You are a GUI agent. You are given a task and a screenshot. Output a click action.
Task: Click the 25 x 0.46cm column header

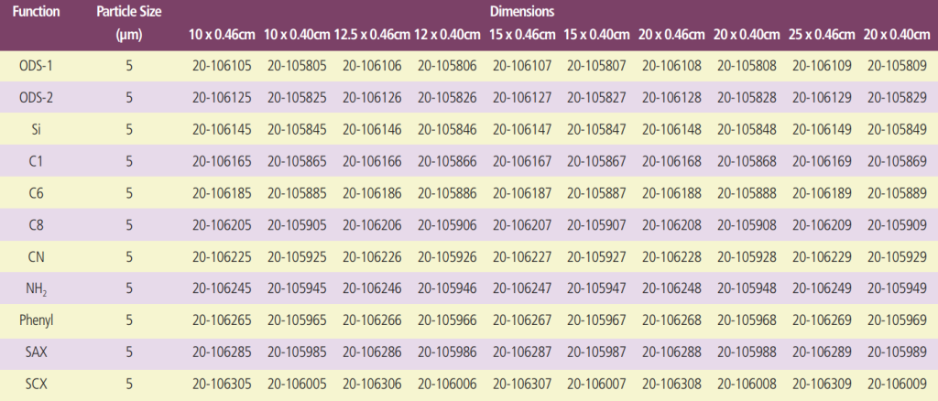pos(821,35)
